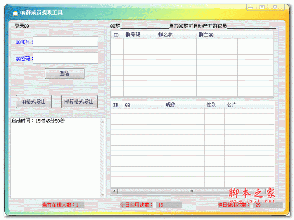
Task: Click the 今日使用次数 value field showing 16
Action: (x=169, y=205)
